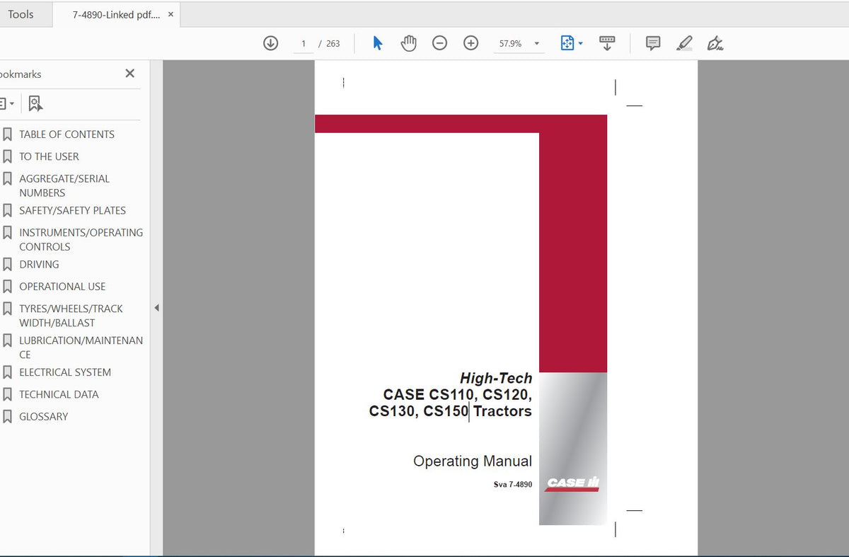The width and height of the screenshot is (849, 557).
Task: Close the Bookmarks panel
Action: tap(129, 74)
